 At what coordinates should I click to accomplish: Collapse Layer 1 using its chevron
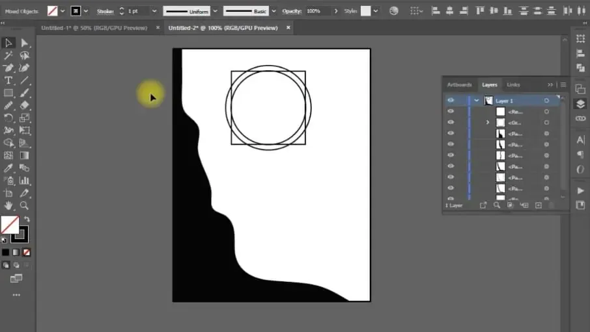click(x=477, y=101)
